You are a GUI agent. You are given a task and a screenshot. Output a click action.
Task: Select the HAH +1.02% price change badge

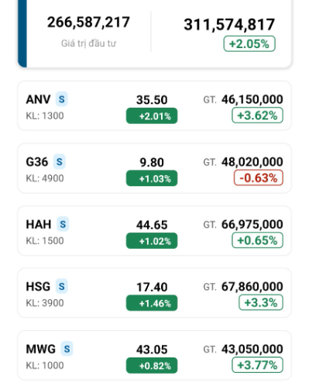click(x=152, y=241)
